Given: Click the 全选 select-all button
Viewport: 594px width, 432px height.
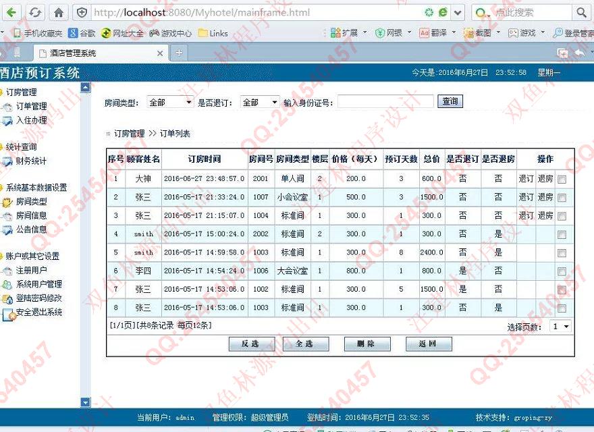Looking at the screenshot, I should 304,344.
